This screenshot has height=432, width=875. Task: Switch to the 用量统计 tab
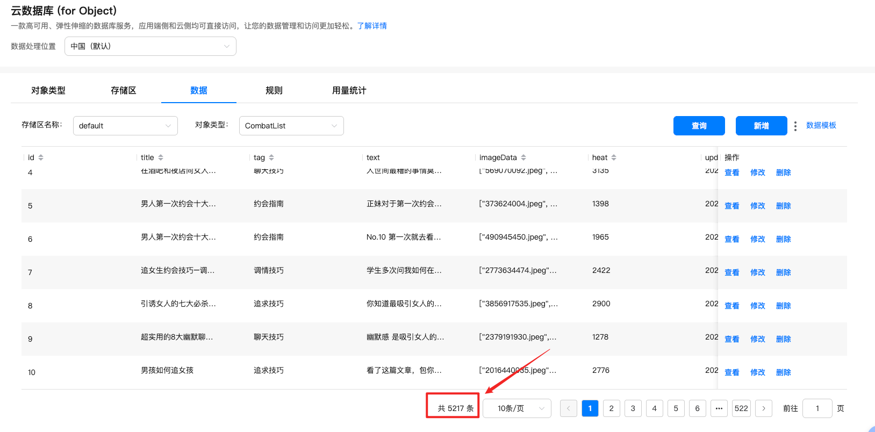(x=349, y=90)
